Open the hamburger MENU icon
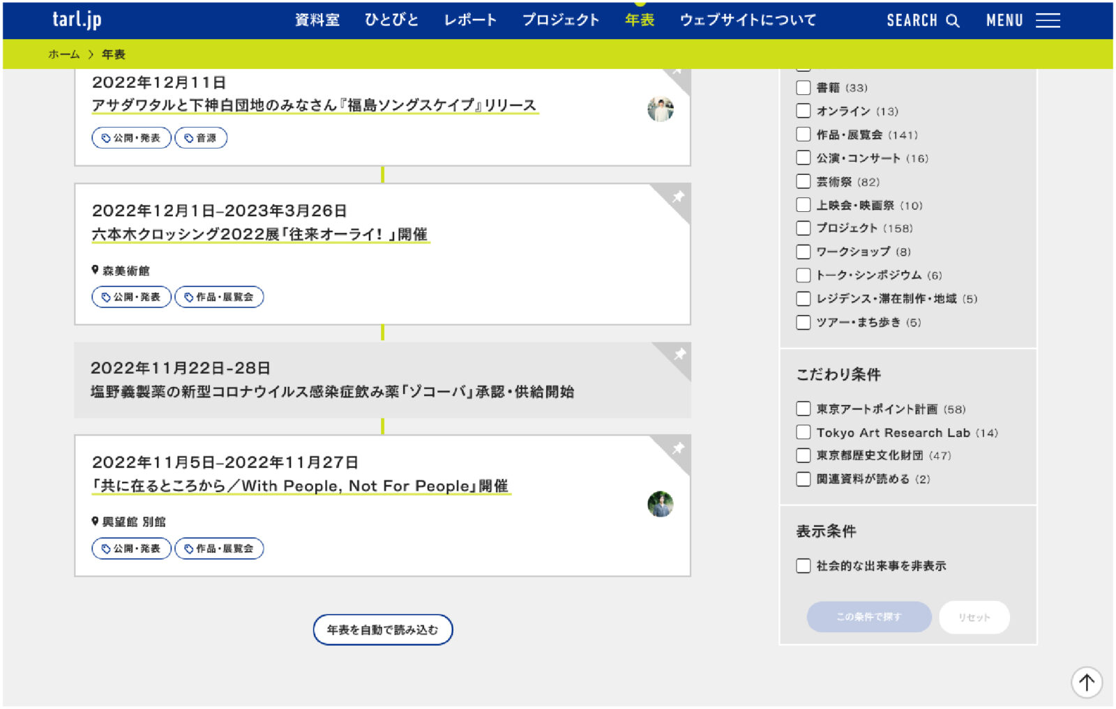The height and width of the screenshot is (709, 1116). (1047, 21)
